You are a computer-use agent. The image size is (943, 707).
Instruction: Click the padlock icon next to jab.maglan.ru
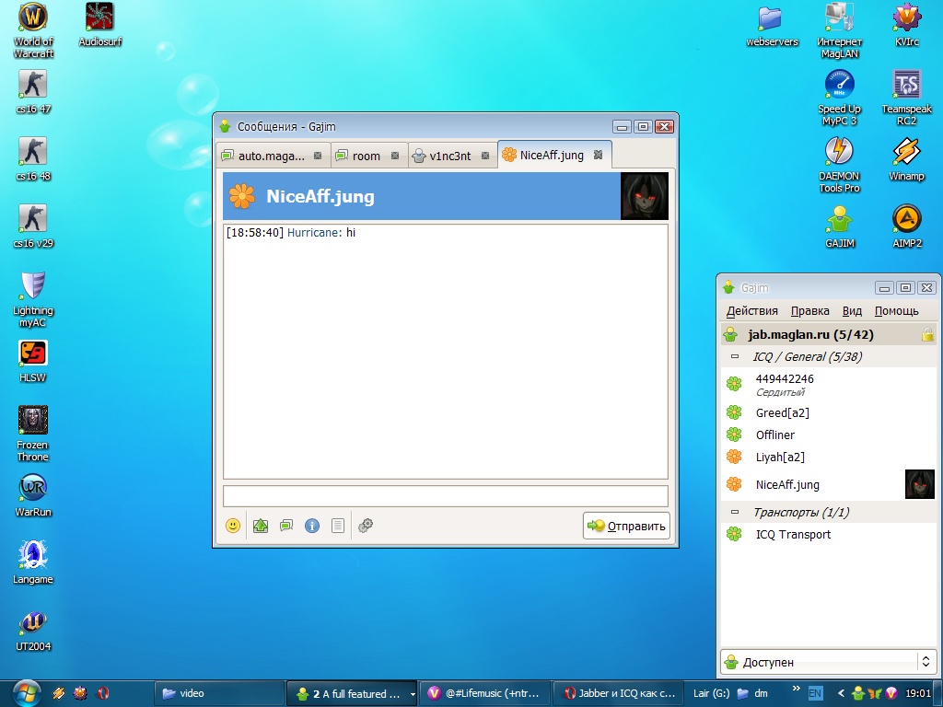coord(927,335)
